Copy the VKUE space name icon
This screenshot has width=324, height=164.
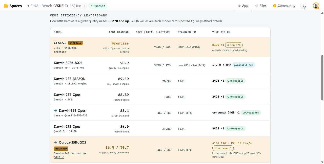[x=66, y=6]
